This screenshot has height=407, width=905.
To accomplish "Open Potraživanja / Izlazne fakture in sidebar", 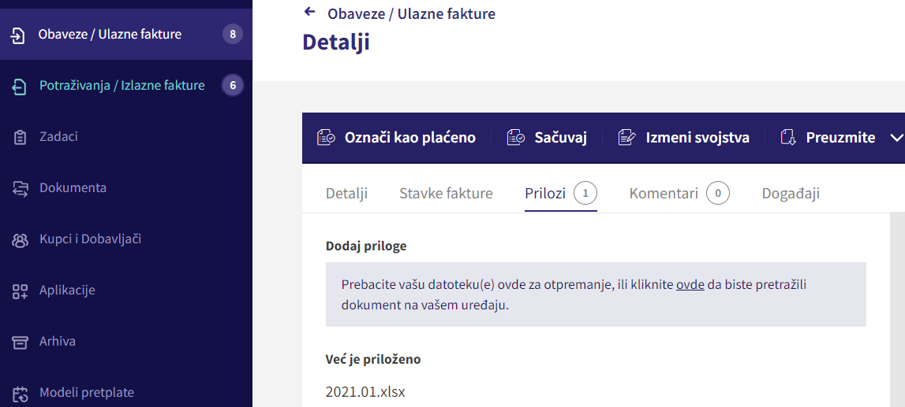I will point(122,86).
